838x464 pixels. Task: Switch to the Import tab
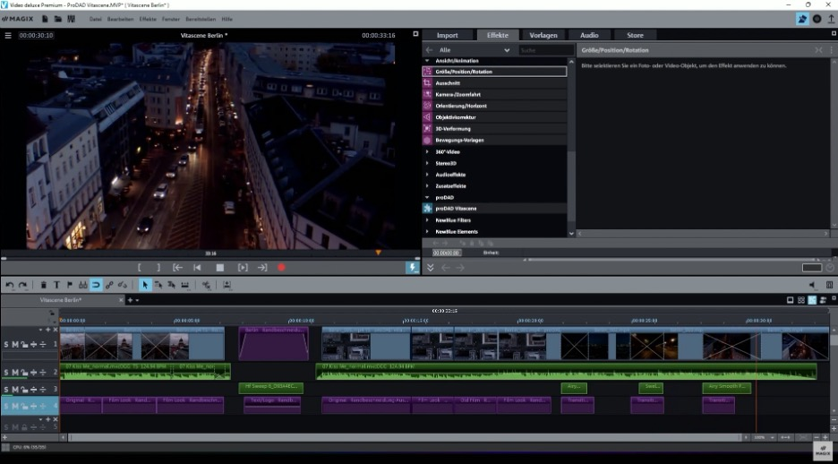click(448, 35)
